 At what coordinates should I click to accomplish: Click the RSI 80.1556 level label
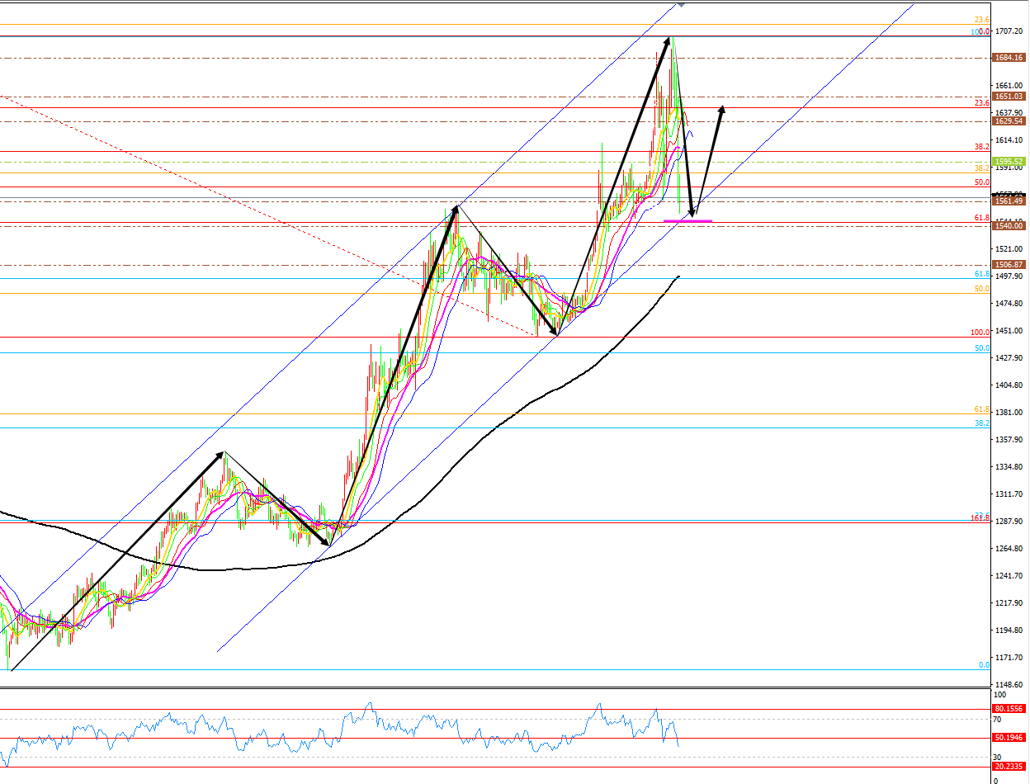(x=1009, y=709)
